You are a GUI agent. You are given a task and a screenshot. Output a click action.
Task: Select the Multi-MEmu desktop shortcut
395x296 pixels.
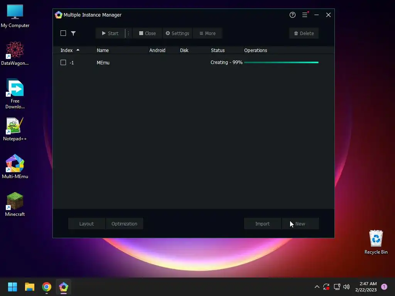click(x=15, y=166)
